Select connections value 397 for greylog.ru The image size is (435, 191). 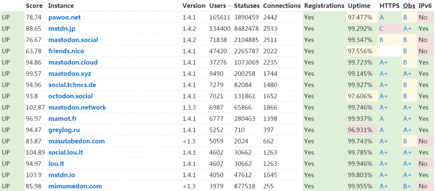tap(268, 130)
